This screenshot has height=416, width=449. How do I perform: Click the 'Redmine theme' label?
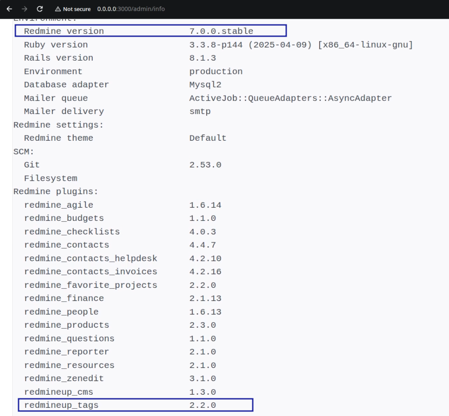pyautogui.click(x=58, y=138)
